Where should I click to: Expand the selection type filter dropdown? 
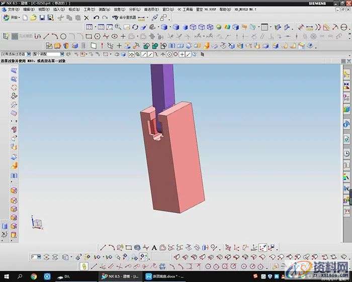click(x=29, y=54)
